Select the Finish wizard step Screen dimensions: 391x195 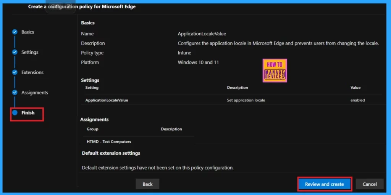pyautogui.click(x=28, y=113)
